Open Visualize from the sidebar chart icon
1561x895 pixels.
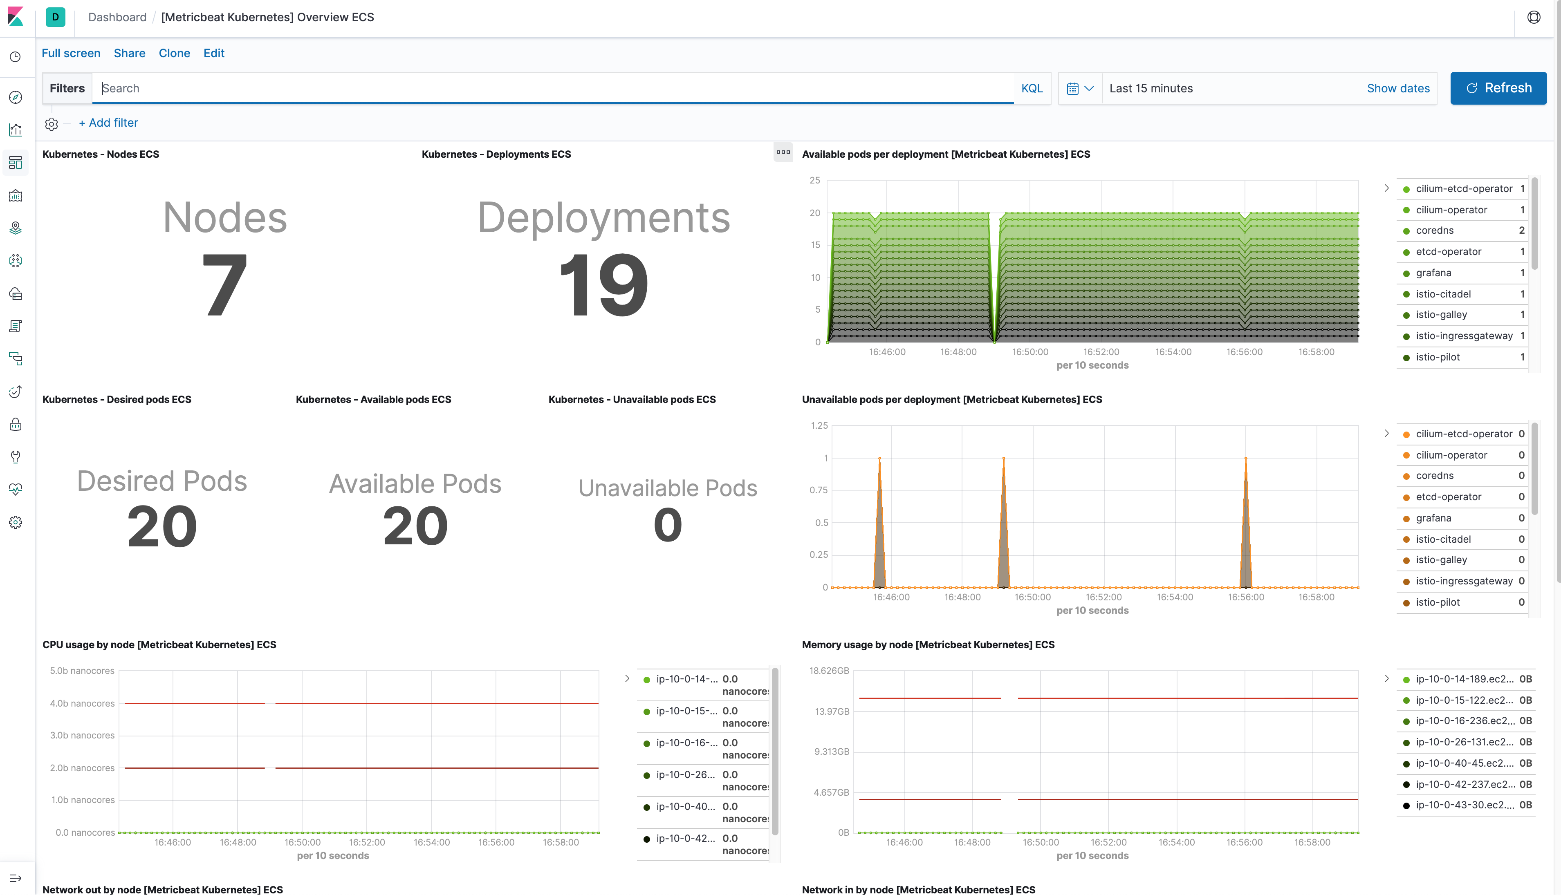(x=16, y=130)
